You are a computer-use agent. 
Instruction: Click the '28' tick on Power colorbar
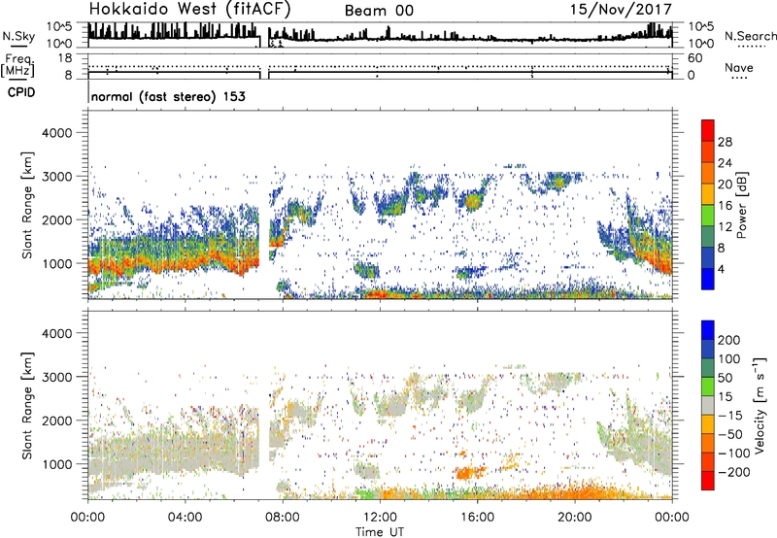[725, 142]
